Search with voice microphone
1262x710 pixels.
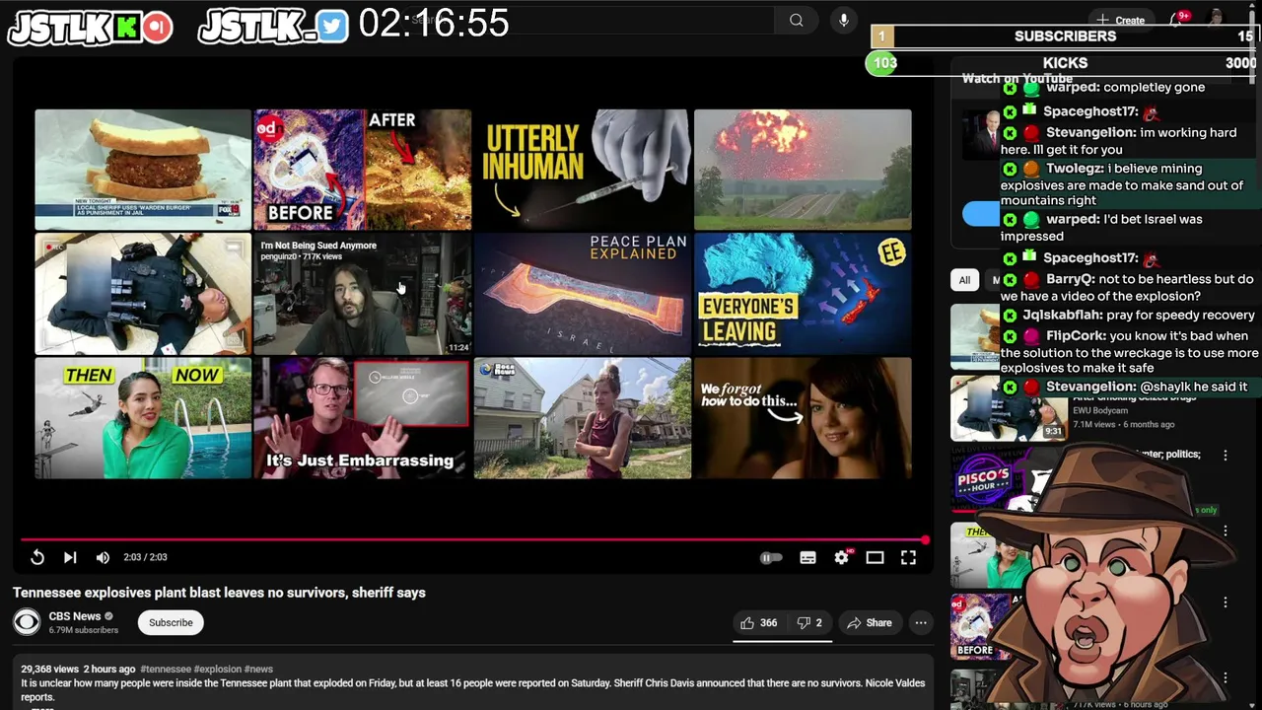[x=843, y=20]
